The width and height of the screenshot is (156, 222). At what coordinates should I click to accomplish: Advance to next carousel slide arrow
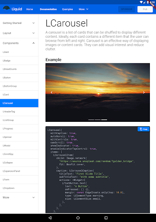[x=144, y=92]
